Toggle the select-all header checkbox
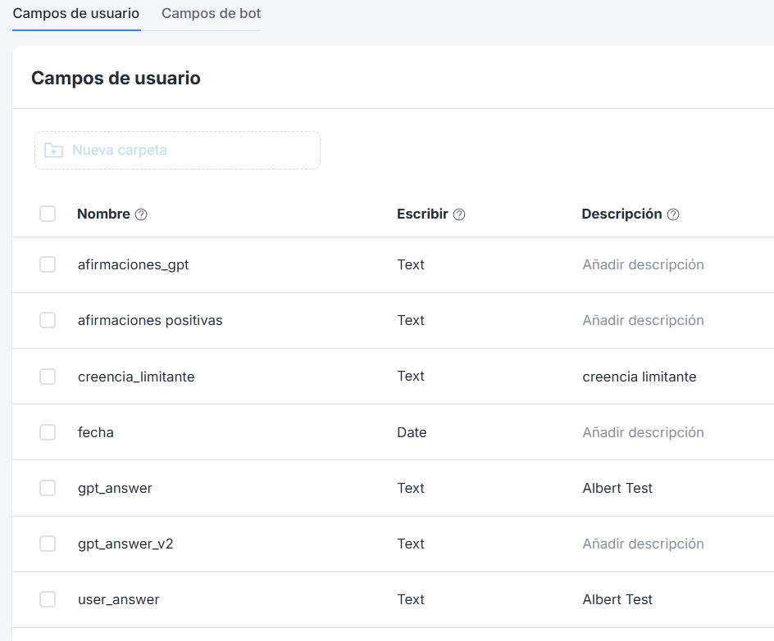This screenshot has height=641, width=774. pos(48,214)
